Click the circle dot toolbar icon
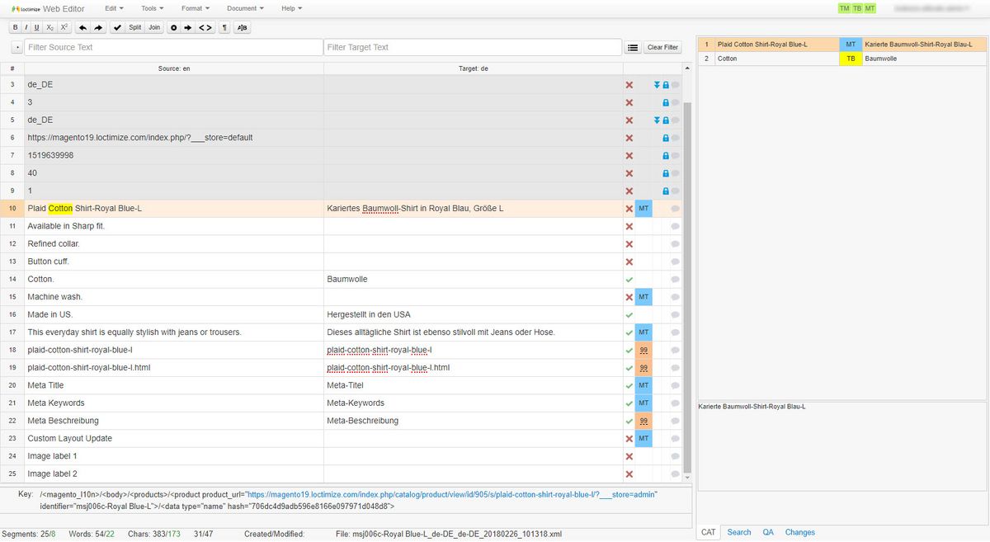Viewport: 990px width, 542px height. (173, 27)
